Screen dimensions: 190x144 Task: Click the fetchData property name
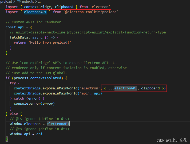pos(19,37)
